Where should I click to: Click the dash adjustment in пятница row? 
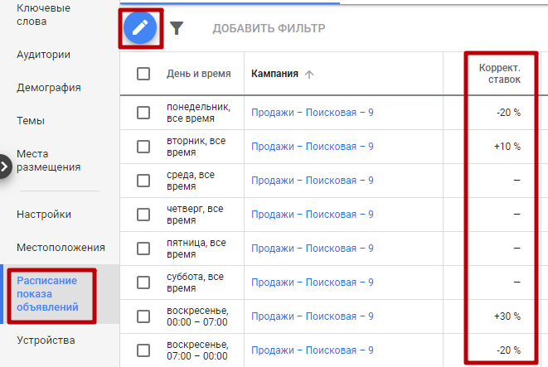pyautogui.click(x=516, y=249)
